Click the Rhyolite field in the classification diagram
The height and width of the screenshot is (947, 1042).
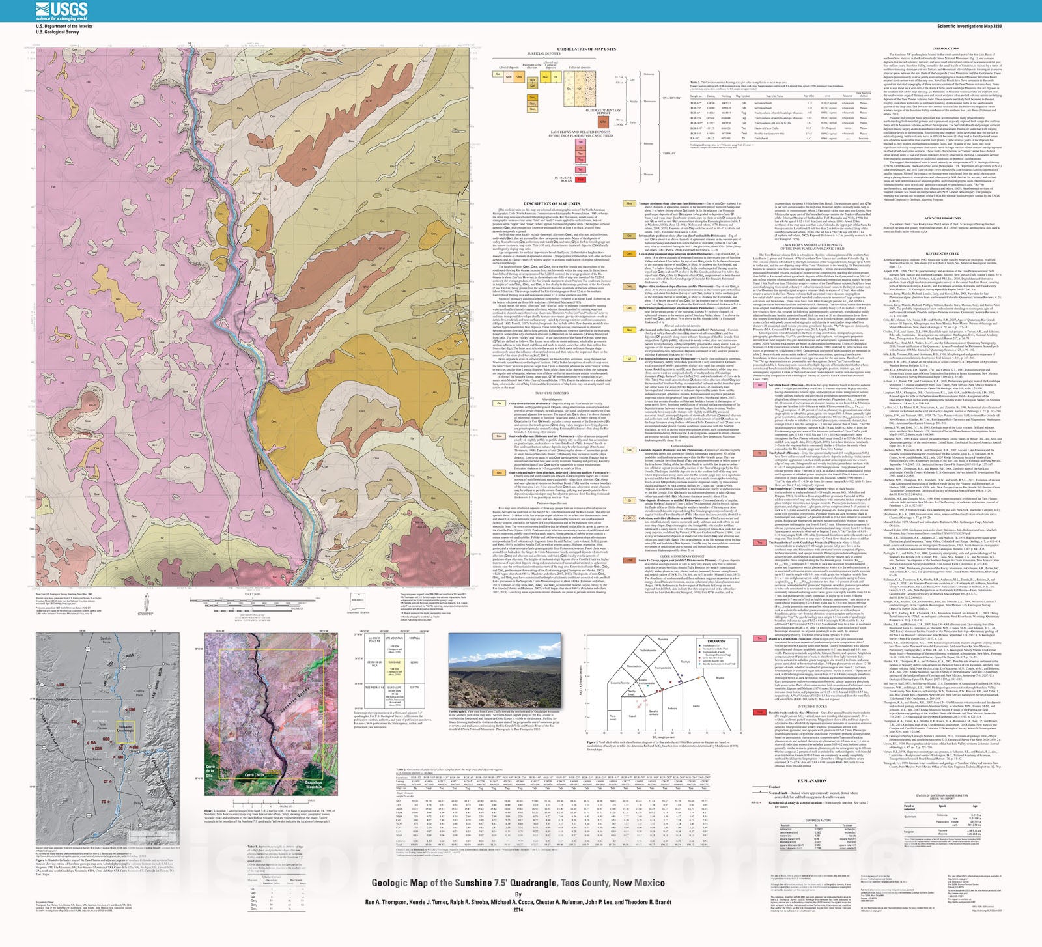click(x=719, y=678)
